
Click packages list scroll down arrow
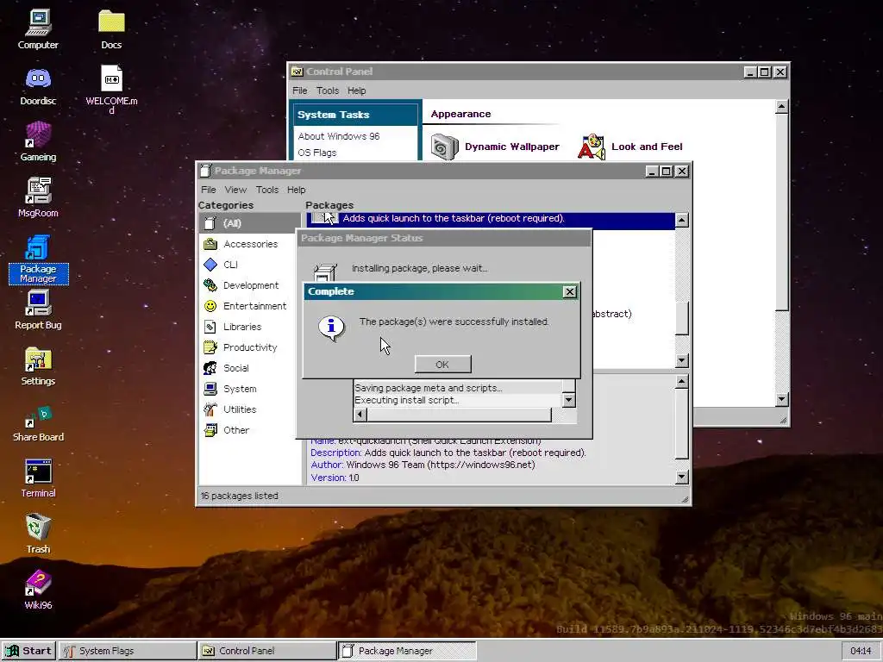pos(681,360)
